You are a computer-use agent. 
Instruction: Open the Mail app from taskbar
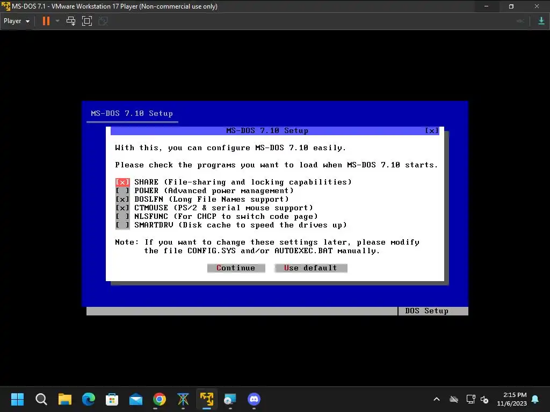point(136,399)
